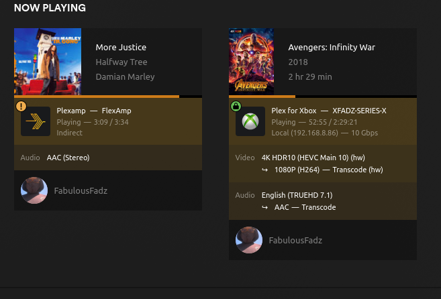Open the Damian Marley artist link

[125, 76]
